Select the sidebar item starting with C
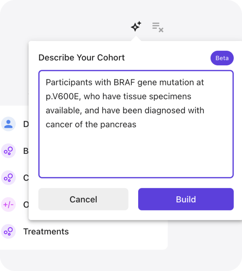Viewport: 242px width, 271px height. (26, 178)
